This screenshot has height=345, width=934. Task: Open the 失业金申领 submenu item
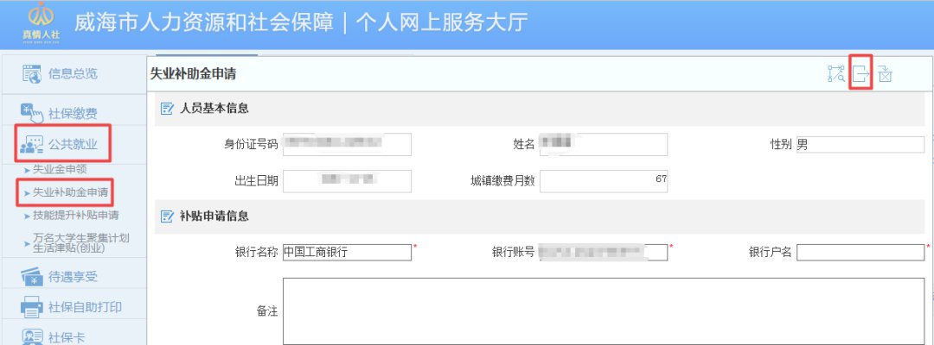pyautogui.click(x=60, y=170)
